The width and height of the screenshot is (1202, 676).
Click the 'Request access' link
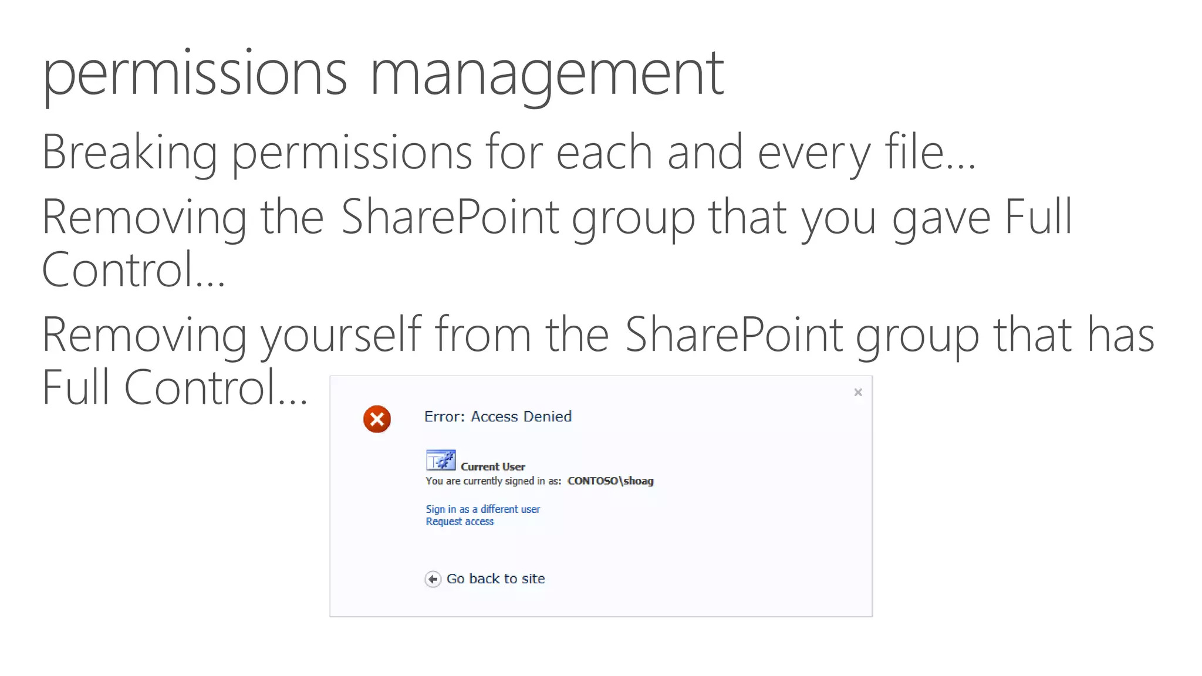coord(460,522)
